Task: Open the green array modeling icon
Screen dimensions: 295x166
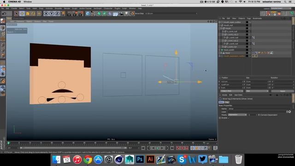Action: coord(104,13)
